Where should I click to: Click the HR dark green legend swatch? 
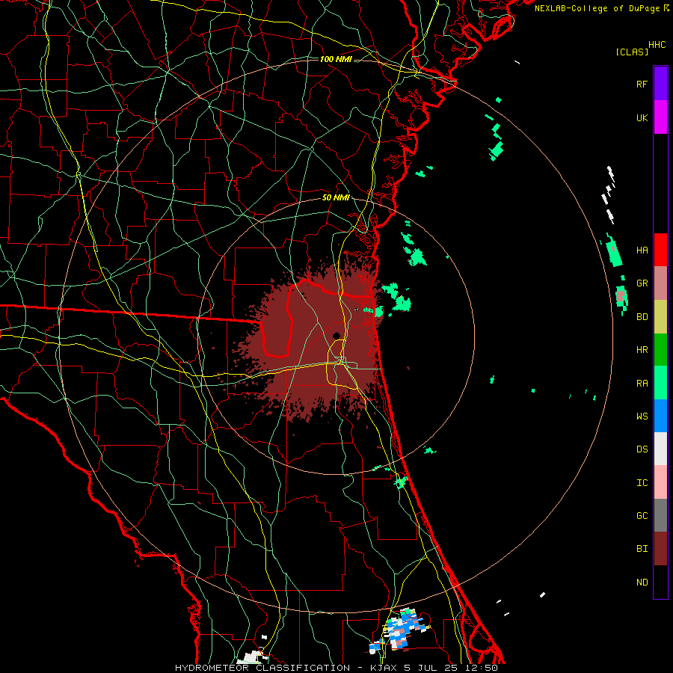pos(660,350)
